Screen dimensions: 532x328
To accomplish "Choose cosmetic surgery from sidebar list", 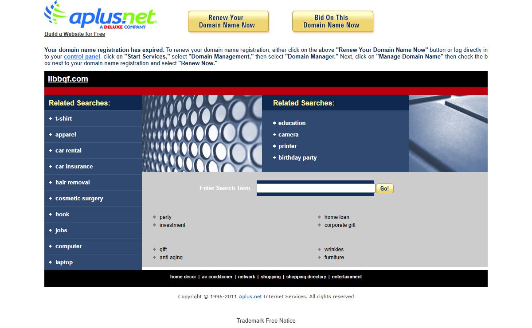I will point(79,199).
